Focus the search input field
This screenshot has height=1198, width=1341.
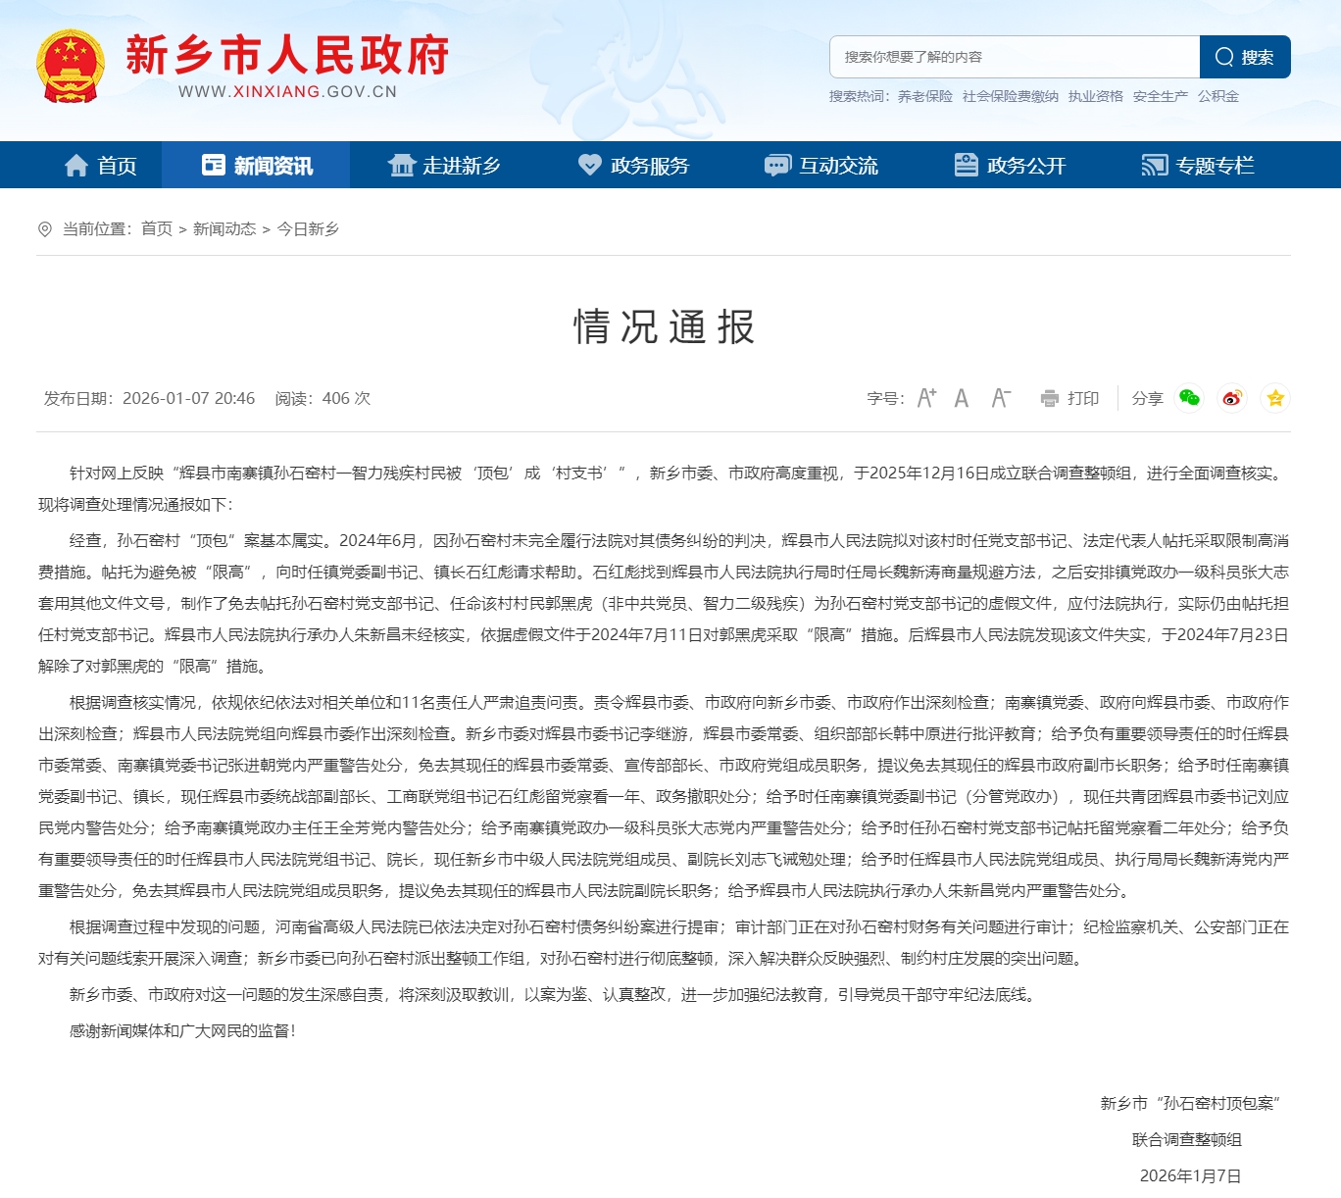[x=1015, y=57]
